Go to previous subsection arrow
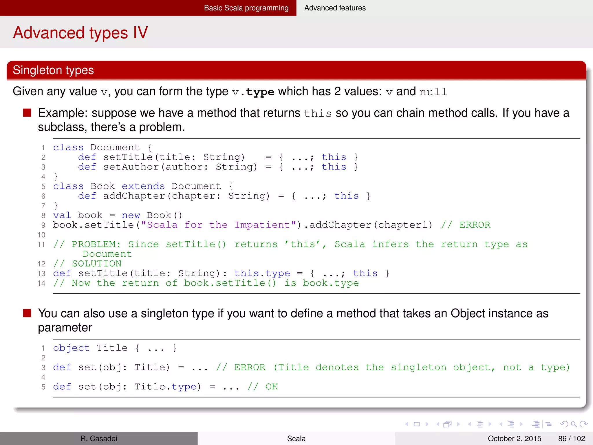This screenshot has width=593, height=445. [469, 424]
